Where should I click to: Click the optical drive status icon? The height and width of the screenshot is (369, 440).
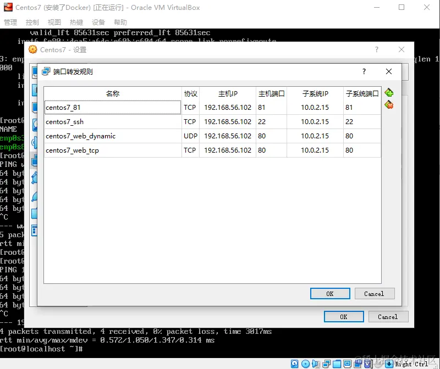(305, 364)
